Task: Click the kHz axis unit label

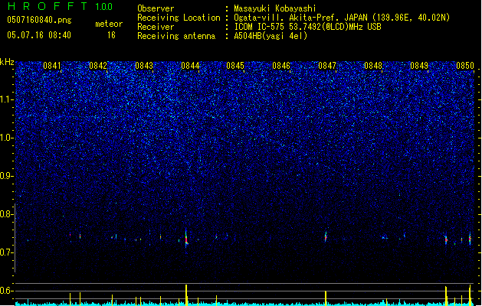Action: click(7, 62)
